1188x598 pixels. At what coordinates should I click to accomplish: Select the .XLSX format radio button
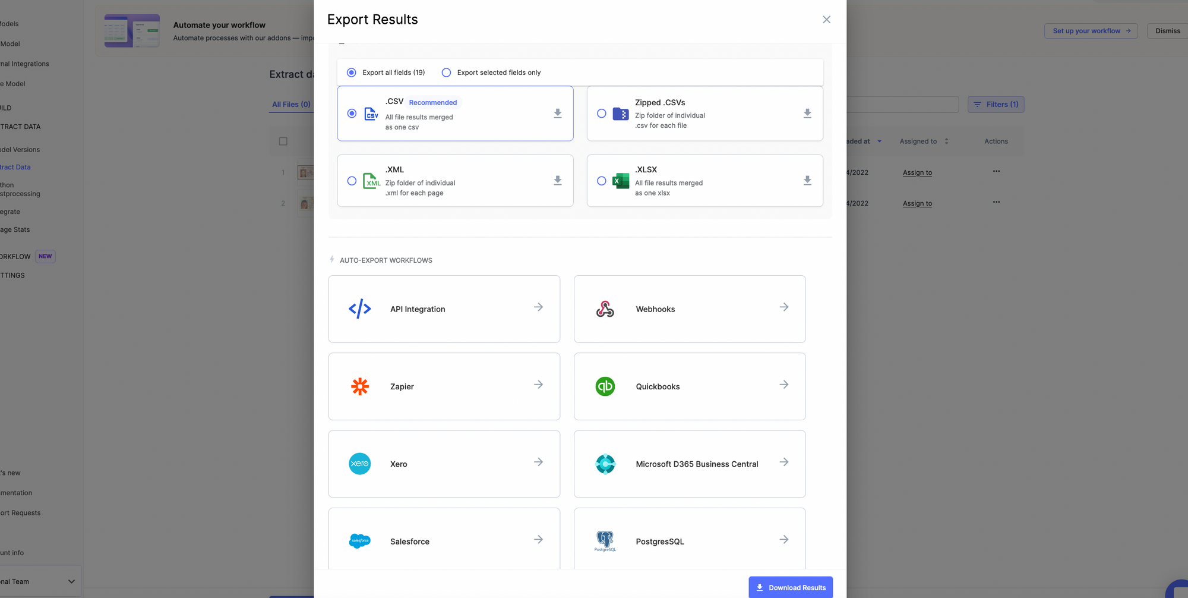601,181
